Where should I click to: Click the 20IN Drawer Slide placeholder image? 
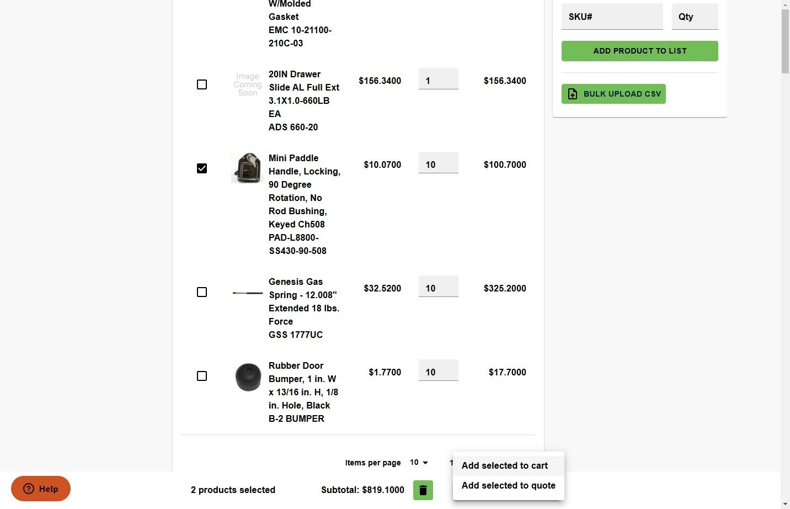247,84
